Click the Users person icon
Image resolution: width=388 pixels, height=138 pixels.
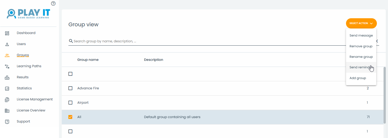7,44
